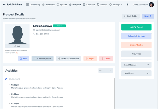Click the notification bell icon
This screenshot has height=109, width=158.
click(x=127, y=5)
